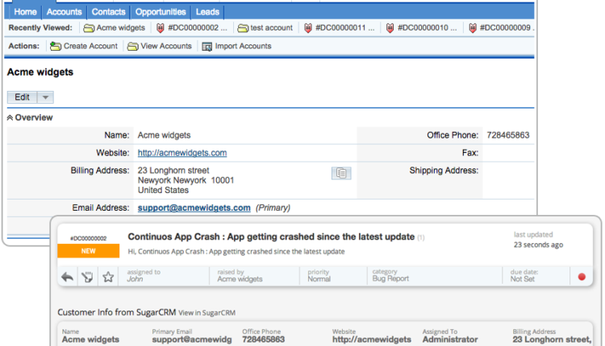The width and height of the screenshot is (605, 346).
Task: Click the Create Account icon
Action: pos(55,46)
